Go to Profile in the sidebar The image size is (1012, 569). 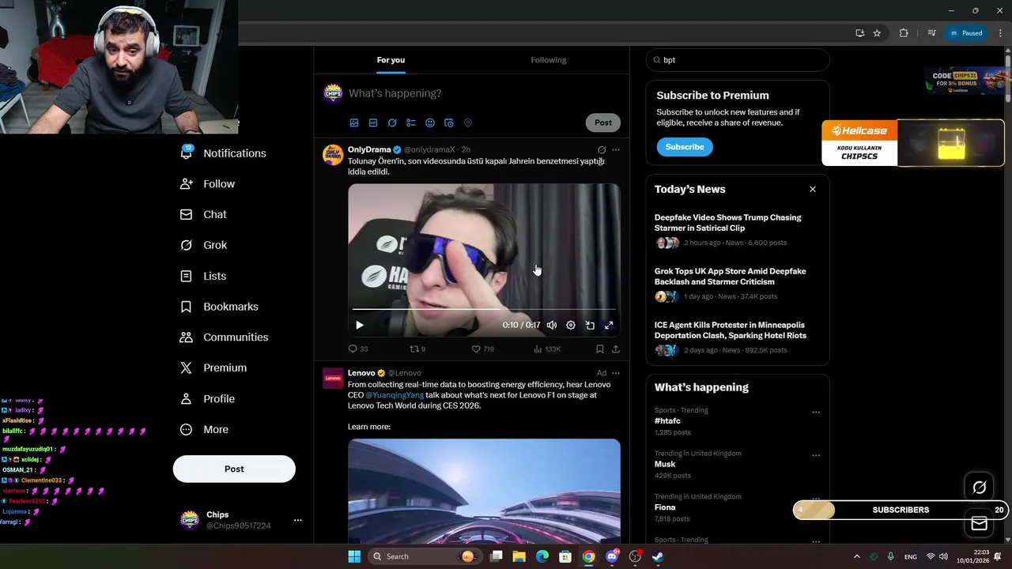(x=207, y=399)
